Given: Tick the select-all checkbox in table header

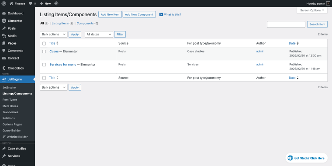Looking at the screenshot, I should tap(44, 43).
